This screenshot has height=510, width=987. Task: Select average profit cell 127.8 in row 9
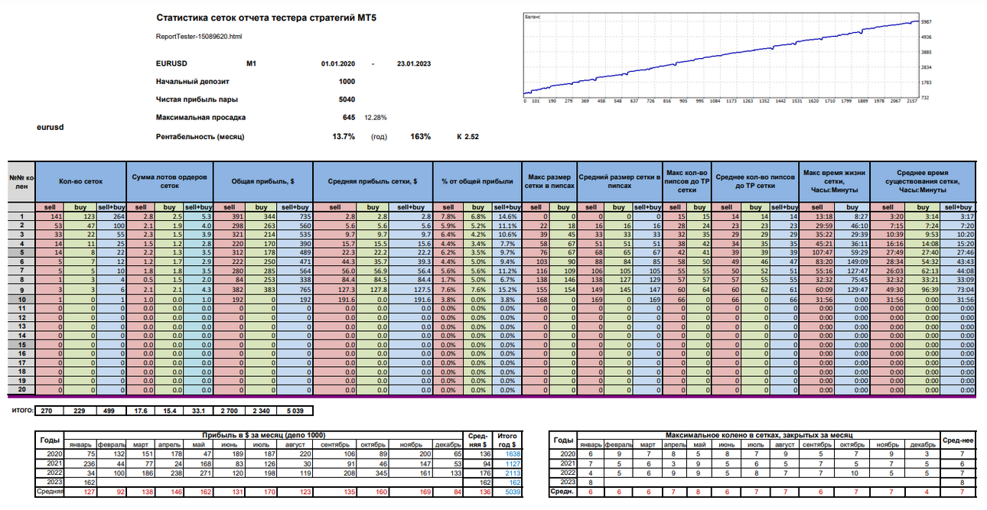coord(373,290)
